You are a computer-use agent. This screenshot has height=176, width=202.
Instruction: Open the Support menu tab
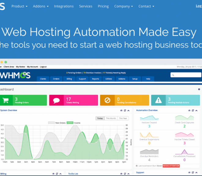(x=82, y=79)
